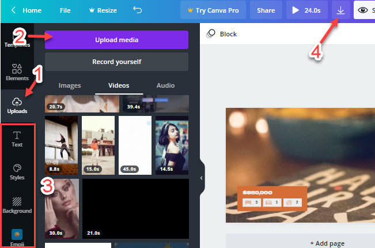Screen dimensions: 375x248
Task: Select the 8.8s dancer video thumbnail
Action: [61, 145]
